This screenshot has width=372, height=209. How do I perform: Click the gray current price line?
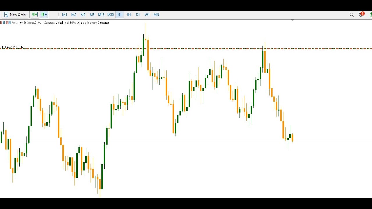(186, 141)
